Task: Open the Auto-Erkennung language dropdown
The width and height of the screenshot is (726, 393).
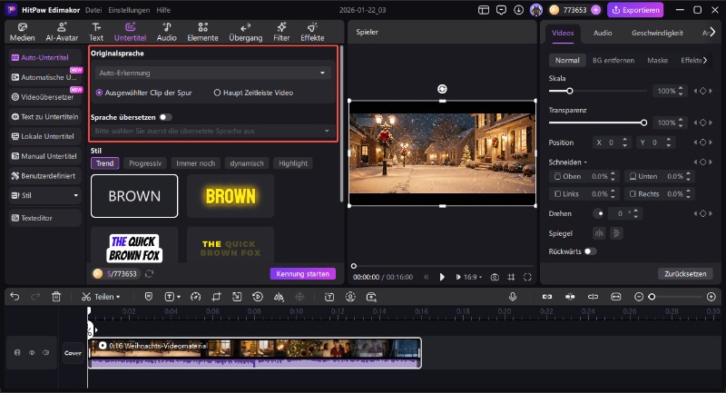Action: [212, 73]
